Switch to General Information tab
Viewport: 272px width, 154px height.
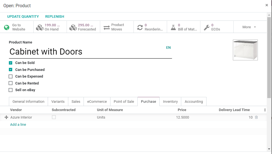(28, 102)
